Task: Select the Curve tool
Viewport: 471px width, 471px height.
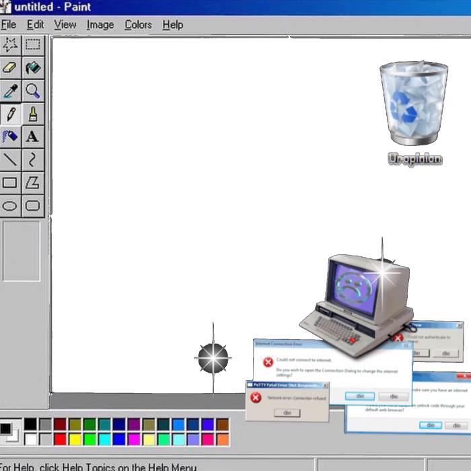Action: (x=33, y=160)
